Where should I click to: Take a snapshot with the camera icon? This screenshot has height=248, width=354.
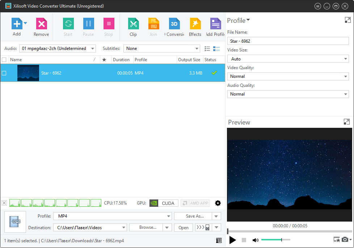(x=345, y=239)
